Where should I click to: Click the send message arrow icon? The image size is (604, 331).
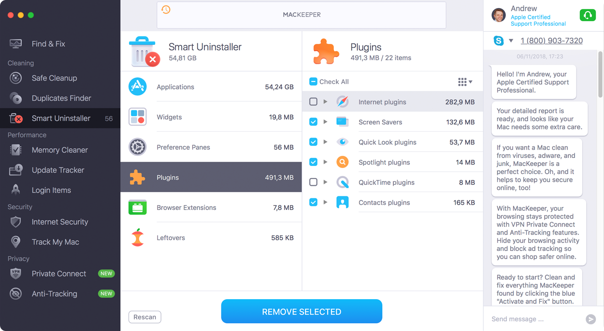point(590,319)
